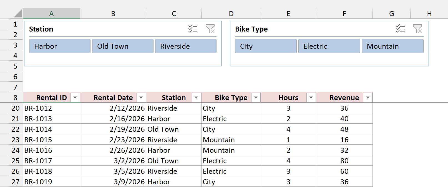Screen dimensions: 448x187
Task: Select row 8 header
Action: tap(11, 97)
